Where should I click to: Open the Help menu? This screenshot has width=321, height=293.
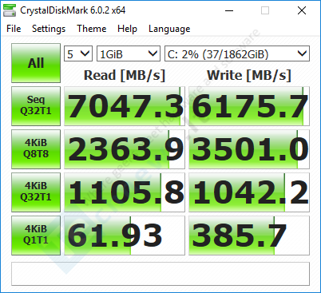[127, 29]
